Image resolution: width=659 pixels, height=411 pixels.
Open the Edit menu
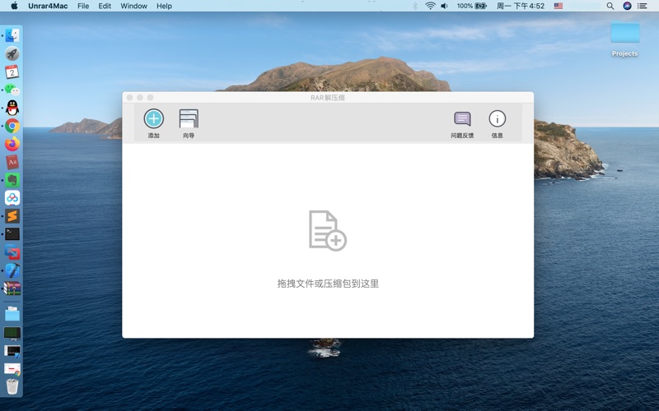coord(105,6)
